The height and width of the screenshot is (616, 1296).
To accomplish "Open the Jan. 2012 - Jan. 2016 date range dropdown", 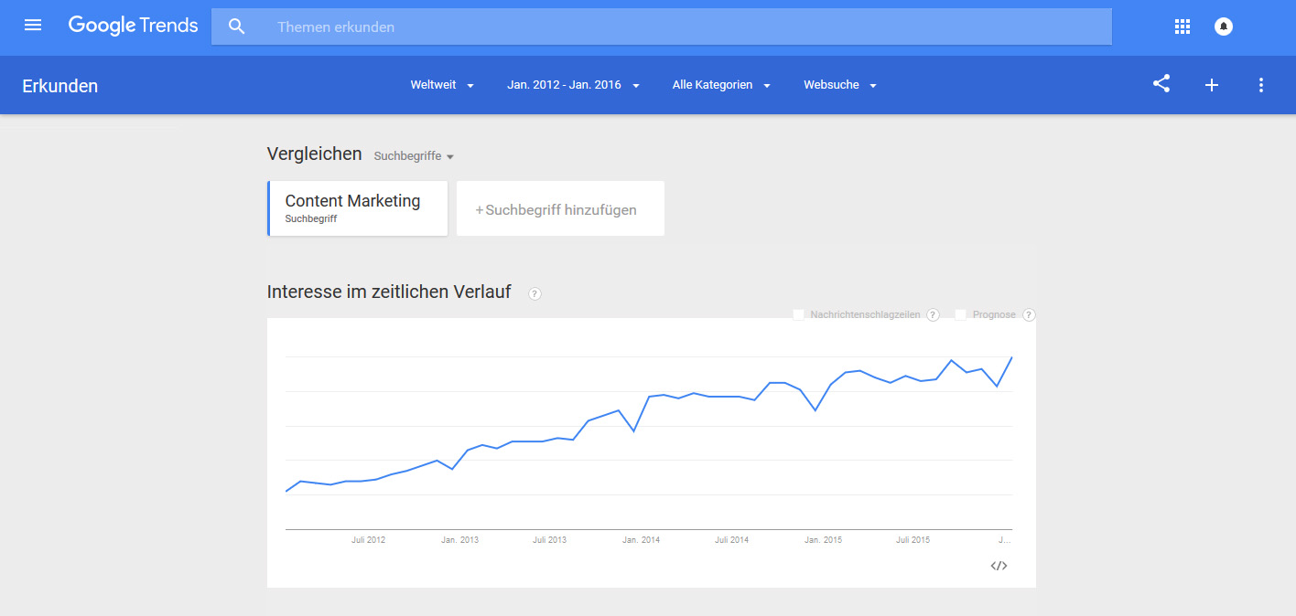I will [574, 85].
